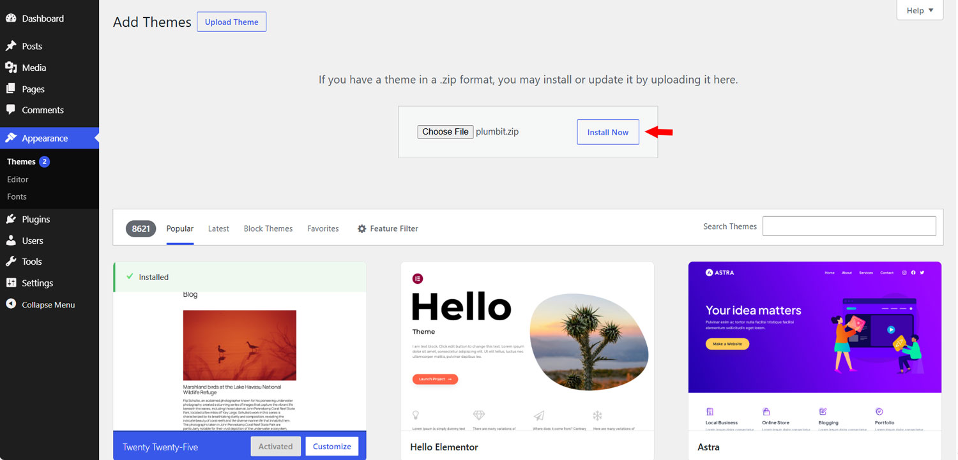Viewport: 958px width, 460px height.
Task: Click Install Now to upload theme
Action: click(608, 132)
